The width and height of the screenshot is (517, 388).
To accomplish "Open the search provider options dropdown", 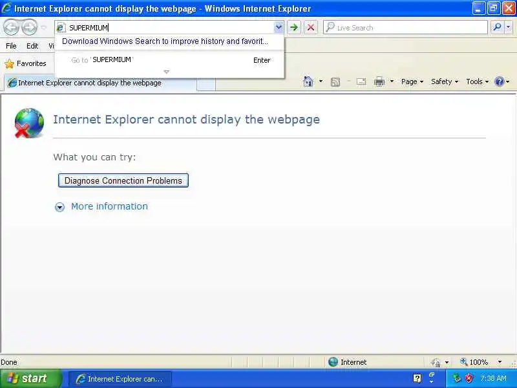I will [x=508, y=27].
